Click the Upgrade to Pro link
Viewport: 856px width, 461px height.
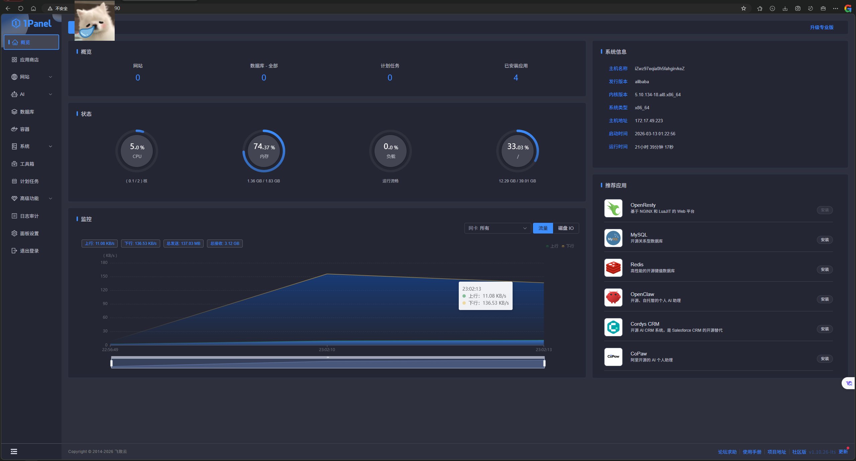point(822,27)
